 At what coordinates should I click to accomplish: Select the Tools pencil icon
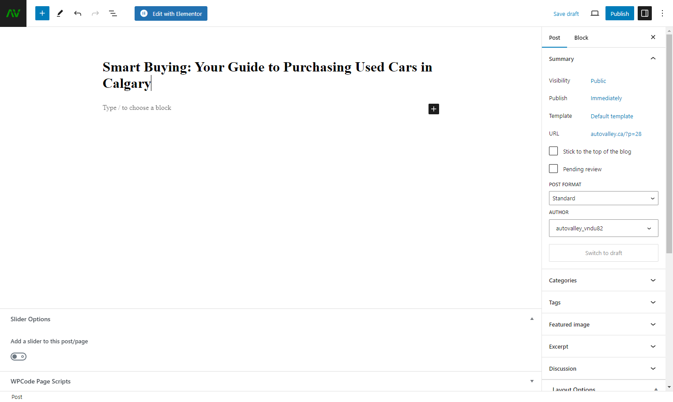click(x=60, y=13)
